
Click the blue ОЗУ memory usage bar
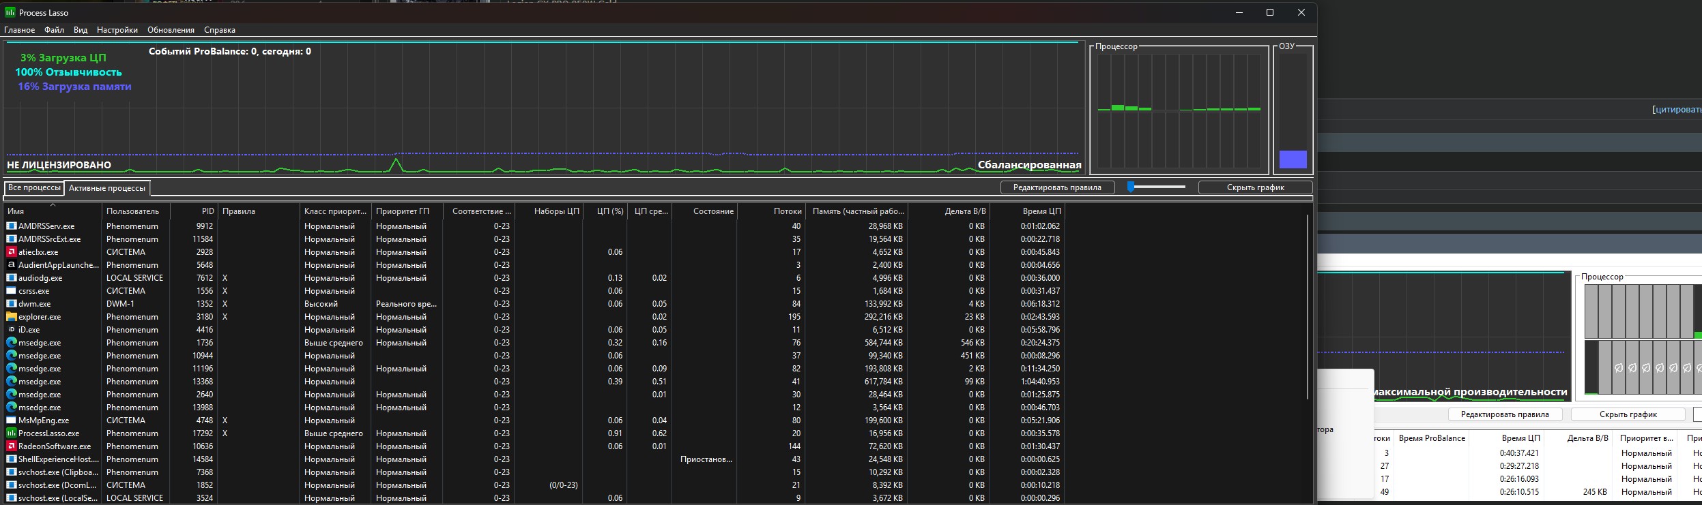coord(1293,159)
